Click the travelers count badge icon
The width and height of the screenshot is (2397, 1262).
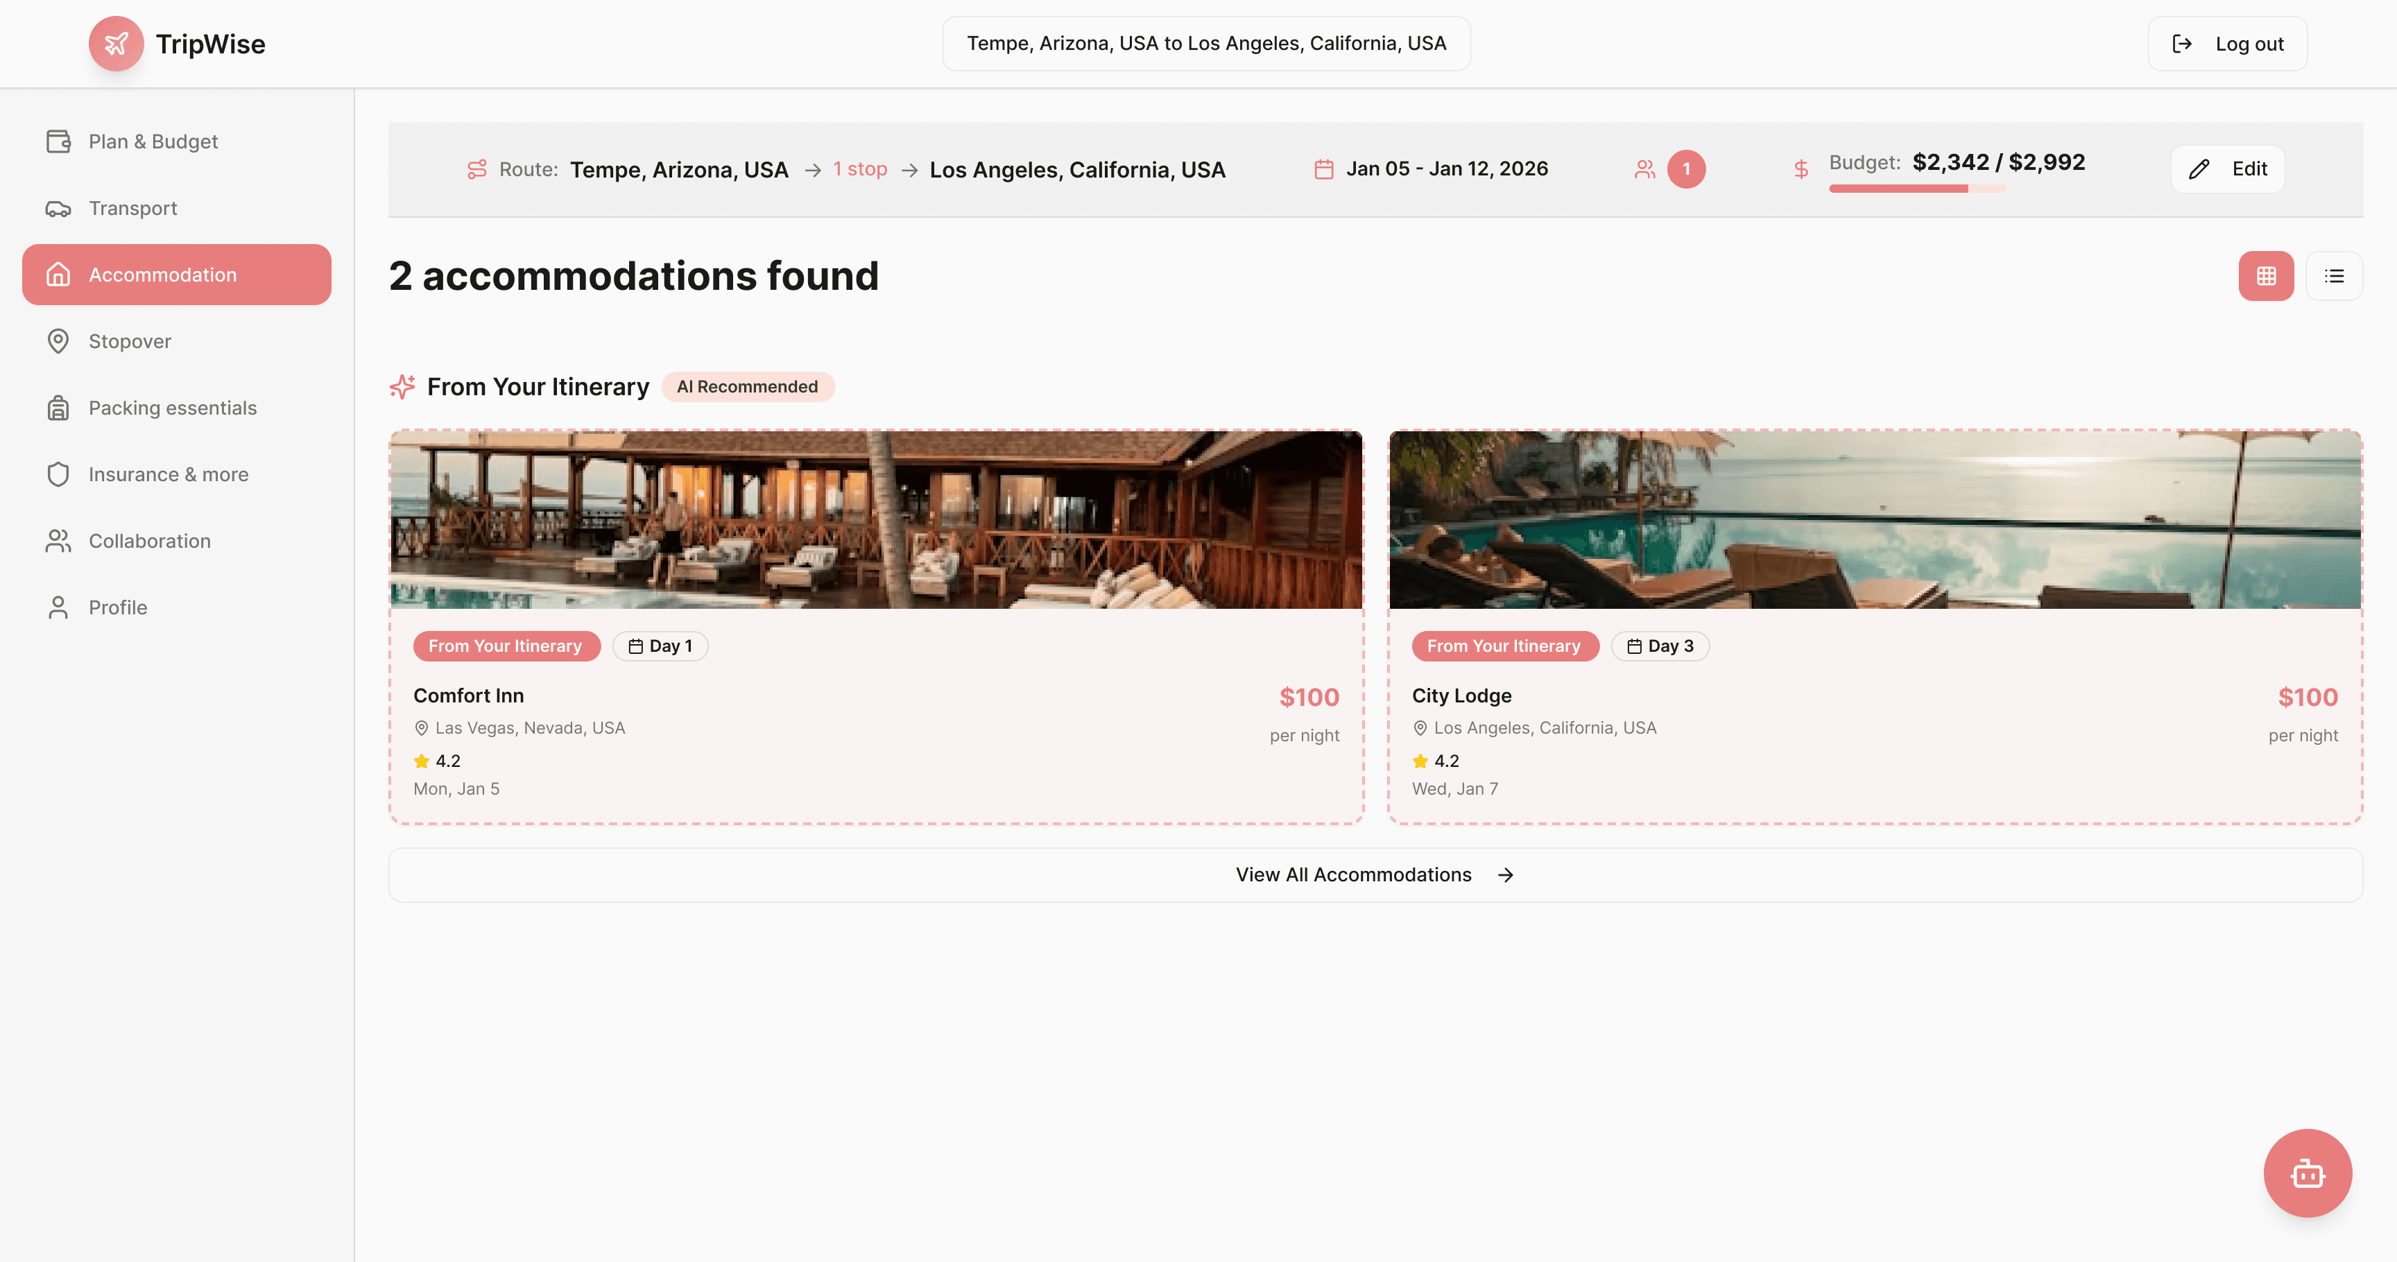[x=1685, y=169]
